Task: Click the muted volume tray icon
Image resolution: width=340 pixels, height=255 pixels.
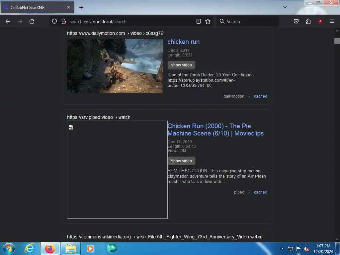Action: pos(306,249)
